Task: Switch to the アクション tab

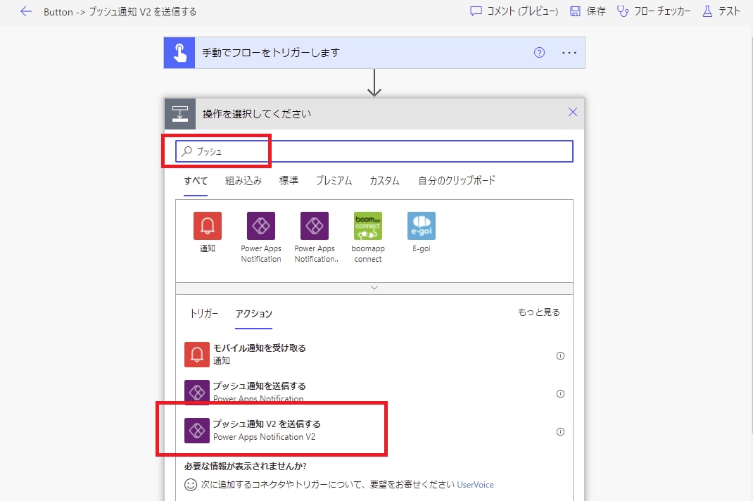Action: 253,314
